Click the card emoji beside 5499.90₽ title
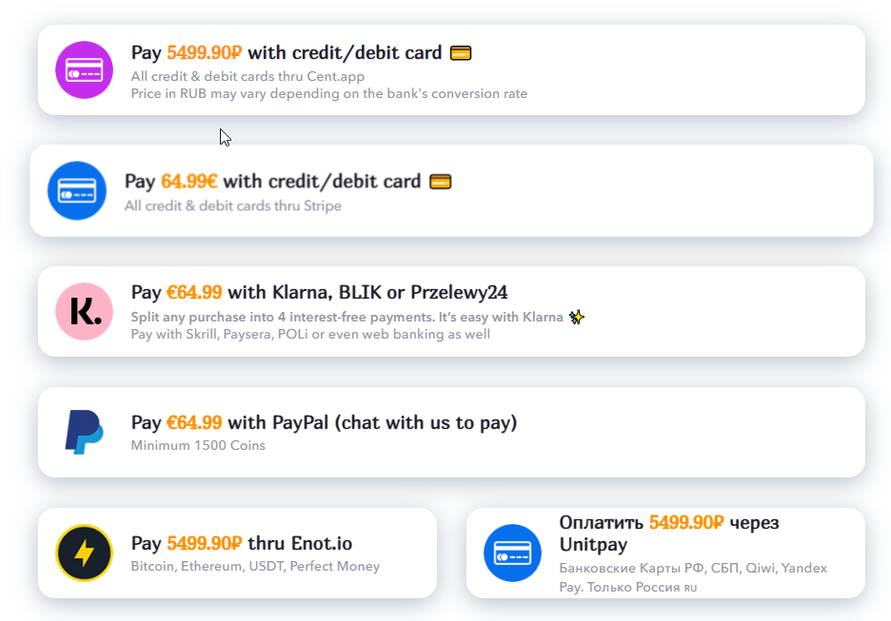The width and height of the screenshot is (891, 621). [461, 53]
